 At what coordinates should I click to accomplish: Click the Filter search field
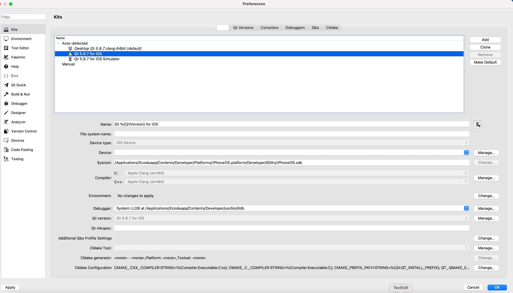pyautogui.click(x=23, y=17)
